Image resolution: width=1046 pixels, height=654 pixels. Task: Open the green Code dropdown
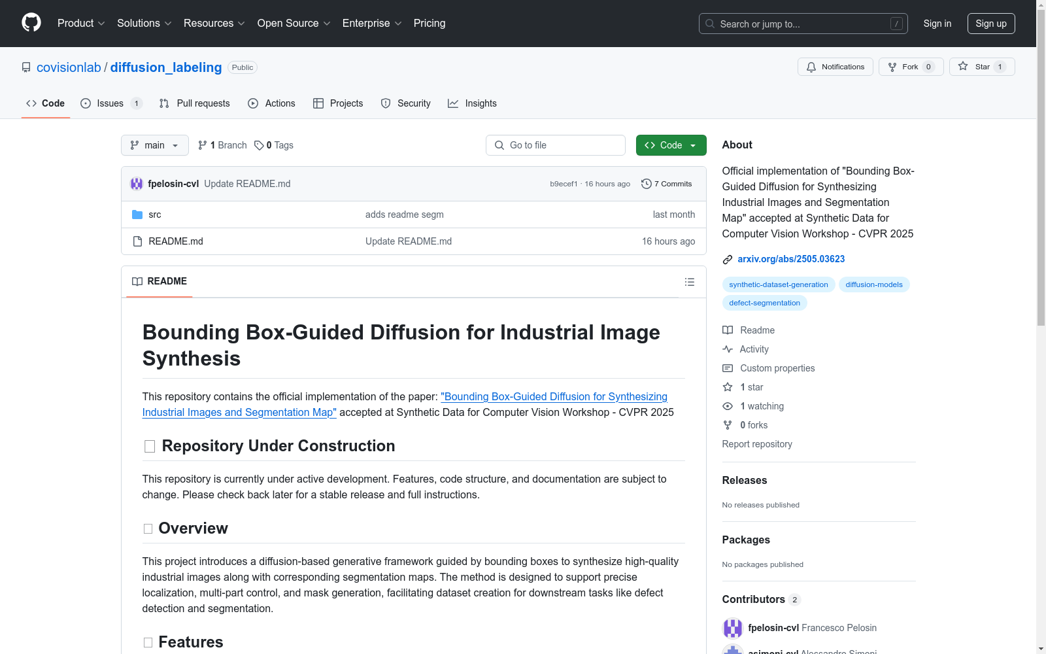671,145
